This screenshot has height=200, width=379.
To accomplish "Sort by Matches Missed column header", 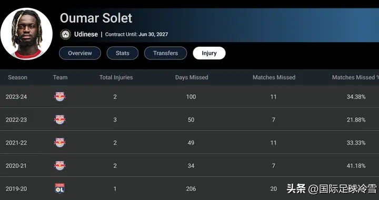I will [x=274, y=77].
